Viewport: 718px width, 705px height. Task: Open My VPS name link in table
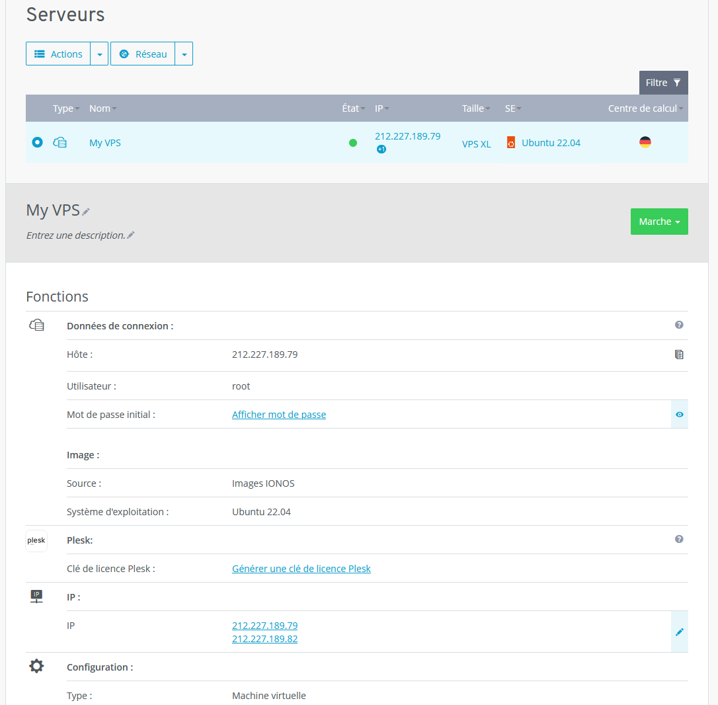[105, 142]
